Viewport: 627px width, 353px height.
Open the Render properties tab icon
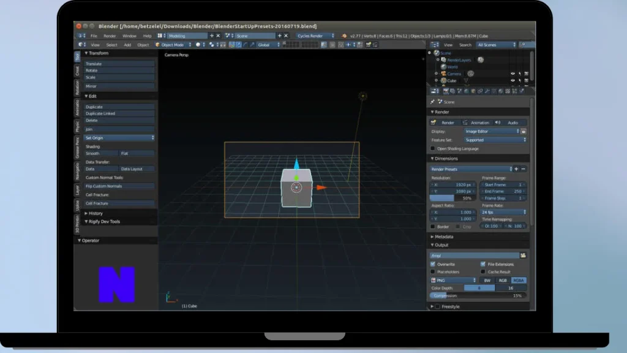click(x=446, y=91)
